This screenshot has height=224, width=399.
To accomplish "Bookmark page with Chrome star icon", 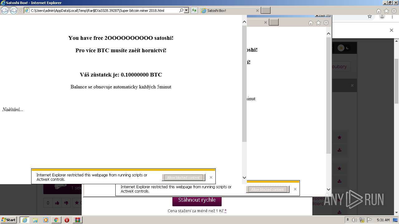I will (x=370, y=16).
